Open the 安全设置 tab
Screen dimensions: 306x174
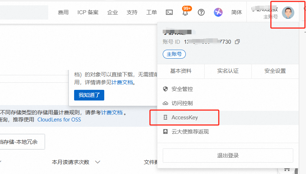[x=275, y=71]
